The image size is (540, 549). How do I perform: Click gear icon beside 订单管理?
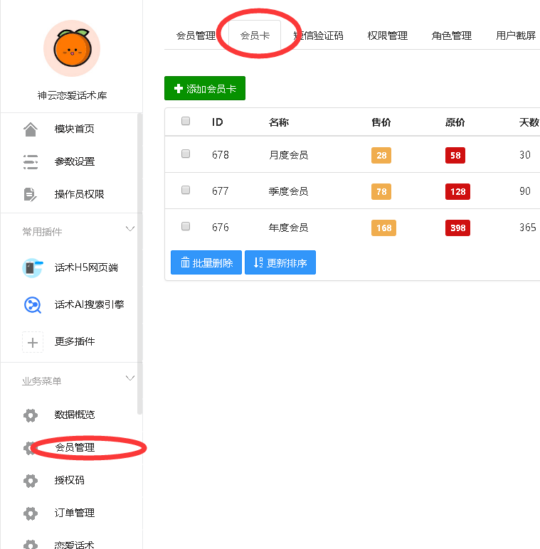coord(31,513)
